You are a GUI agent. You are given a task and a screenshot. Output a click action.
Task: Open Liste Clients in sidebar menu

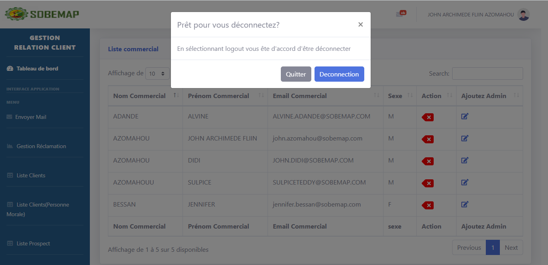click(31, 175)
